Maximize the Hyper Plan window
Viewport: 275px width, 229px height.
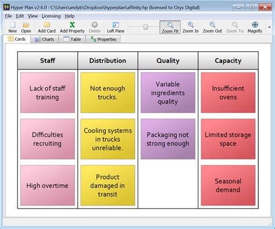click(x=252, y=8)
